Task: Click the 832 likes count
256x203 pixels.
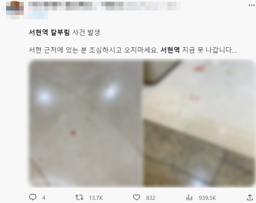Action: (x=151, y=198)
